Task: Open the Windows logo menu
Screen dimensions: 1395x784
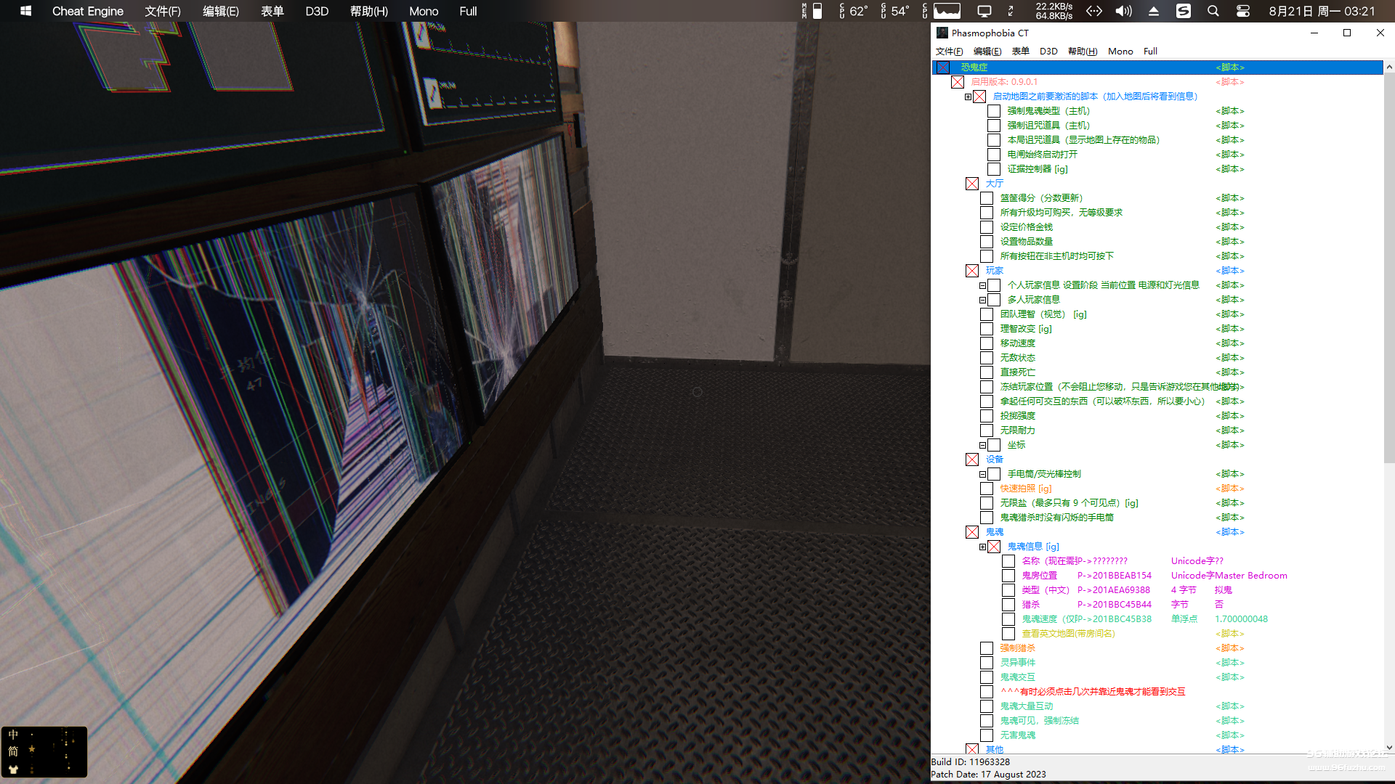Action: click(x=25, y=11)
